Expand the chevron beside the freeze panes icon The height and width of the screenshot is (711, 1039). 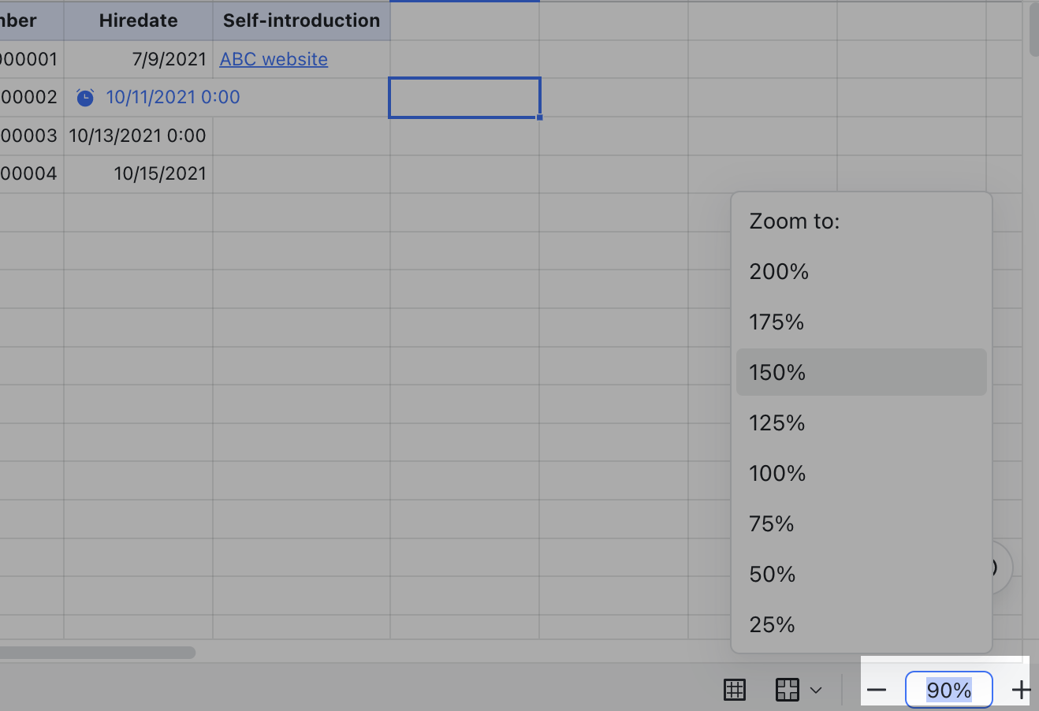point(816,691)
